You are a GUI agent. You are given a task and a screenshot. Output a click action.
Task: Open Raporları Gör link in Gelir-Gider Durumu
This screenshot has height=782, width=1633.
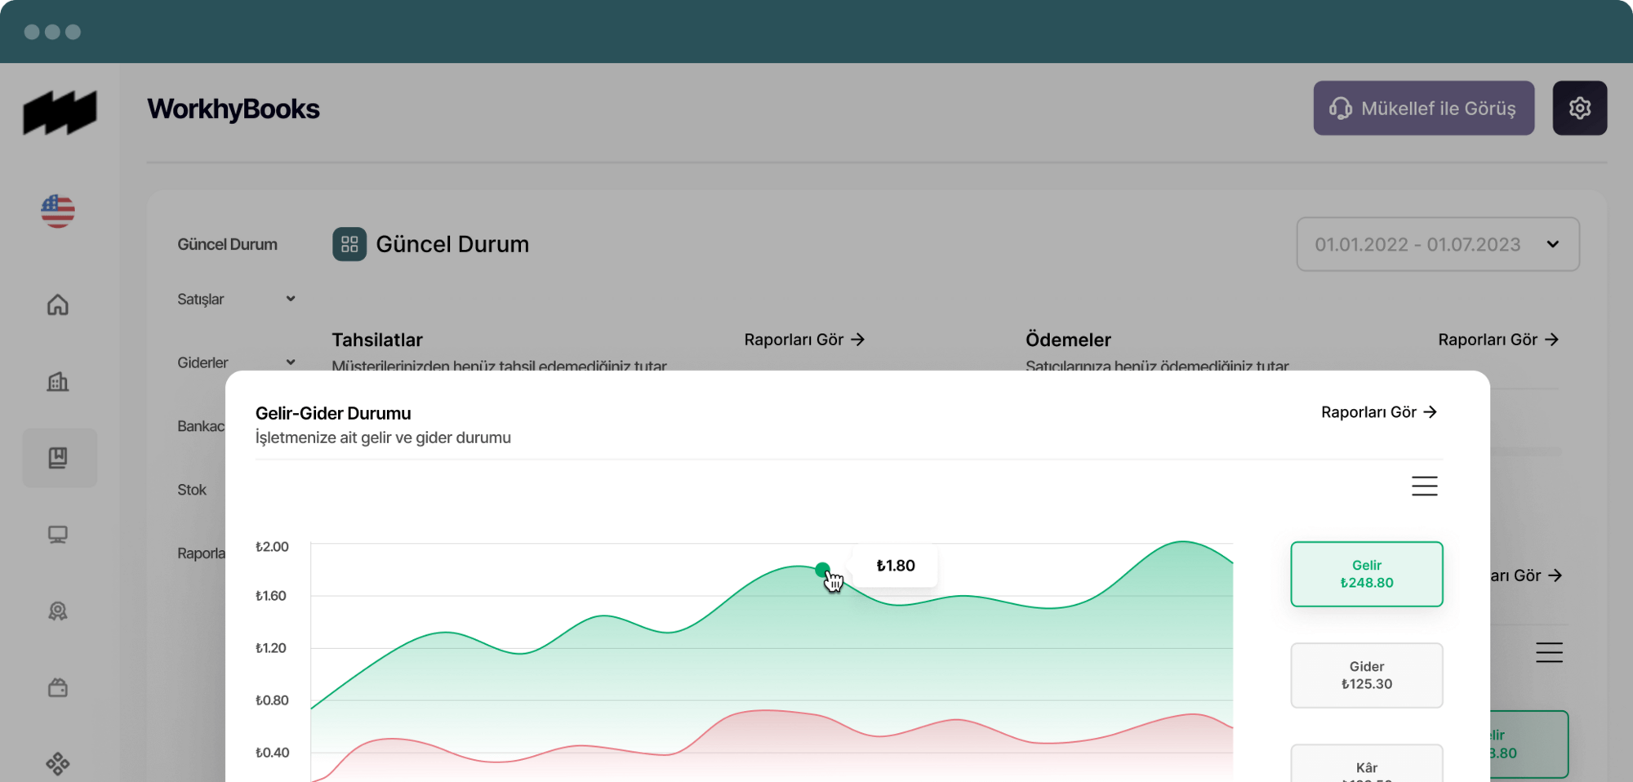pos(1379,412)
